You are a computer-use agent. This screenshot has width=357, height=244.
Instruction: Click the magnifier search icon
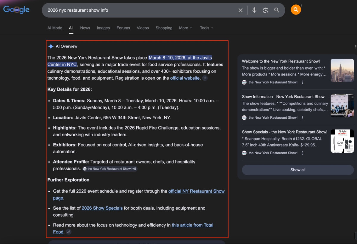(277, 10)
